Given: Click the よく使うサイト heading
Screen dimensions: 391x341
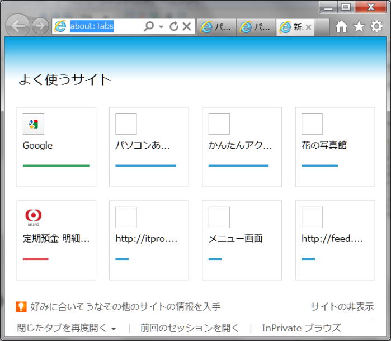Looking at the screenshot, I should tap(65, 79).
